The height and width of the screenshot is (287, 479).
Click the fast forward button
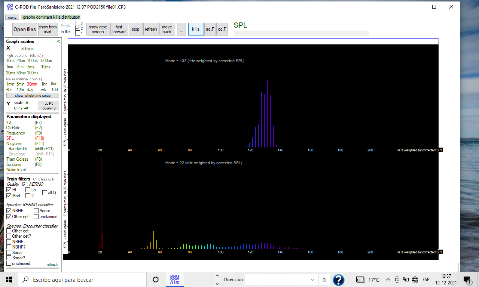(119, 29)
